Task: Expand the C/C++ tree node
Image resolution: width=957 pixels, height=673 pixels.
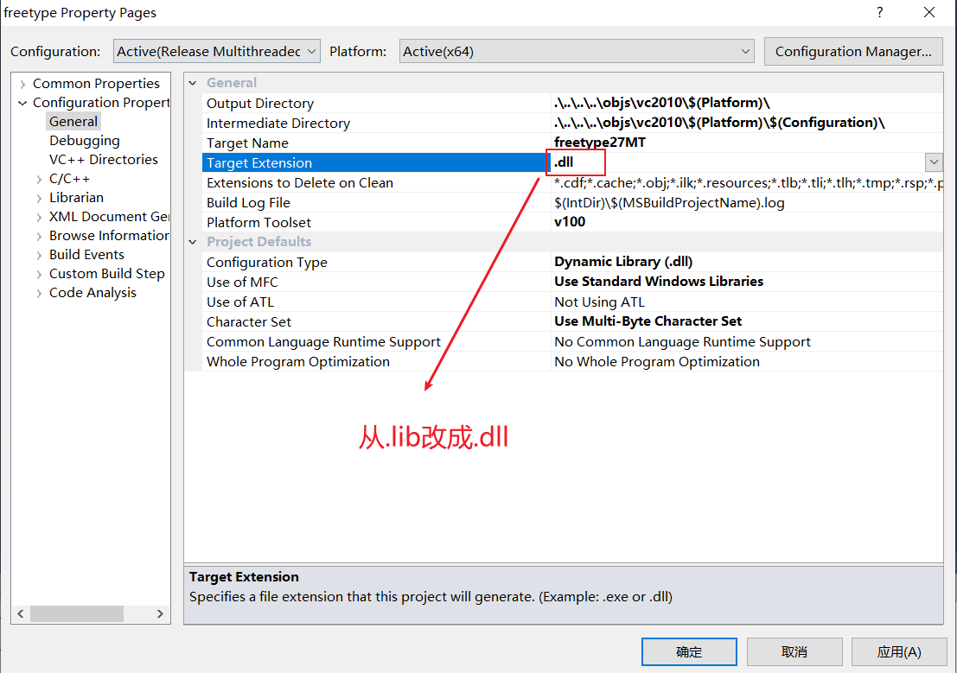Action: pos(40,179)
